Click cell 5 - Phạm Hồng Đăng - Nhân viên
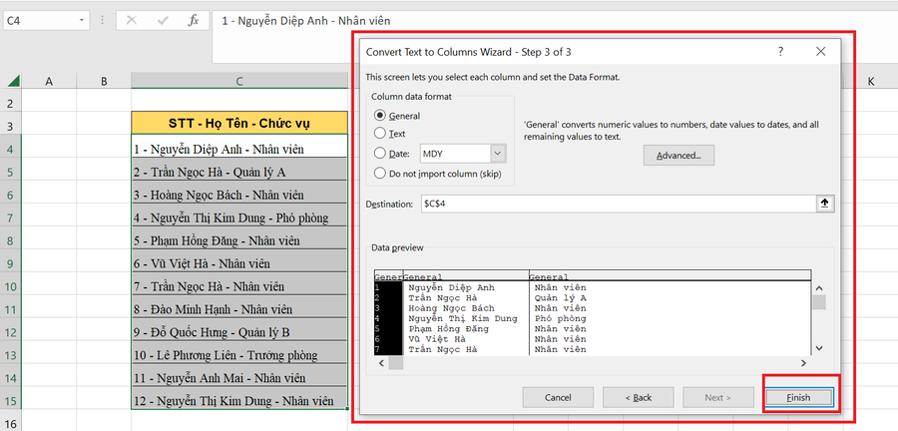Viewport: 898px width, 431px height. tap(239, 237)
